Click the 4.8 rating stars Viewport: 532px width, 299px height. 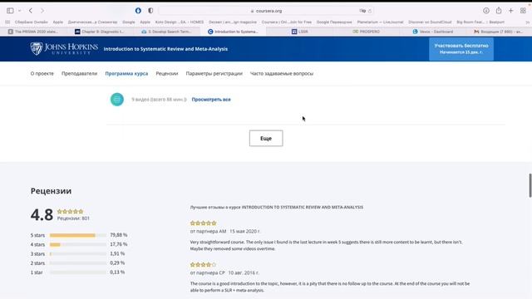click(x=70, y=212)
